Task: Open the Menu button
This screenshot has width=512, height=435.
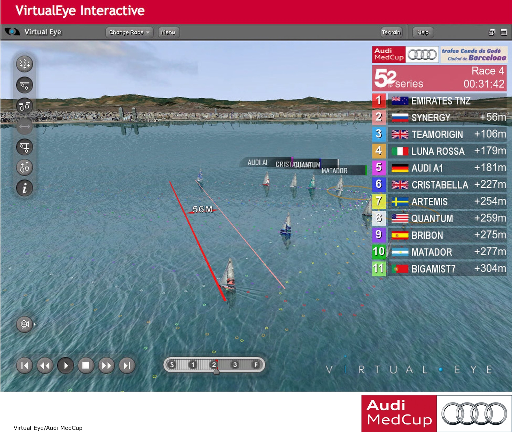Action: click(168, 32)
